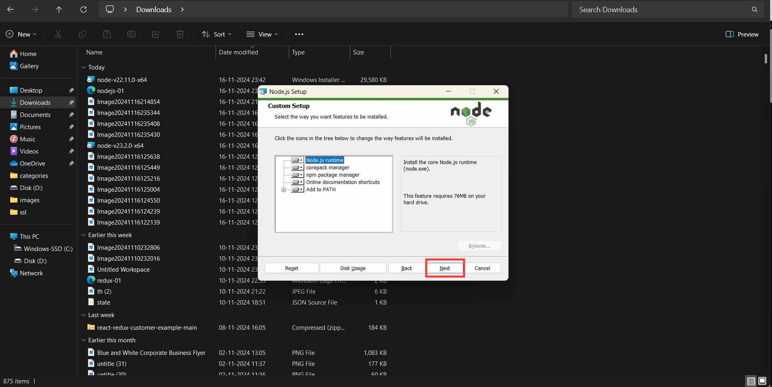The height and width of the screenshot is (387, 772).
Task: Open Online documentation shortcuts feature dropdown
Action: [x=298, y=182]
